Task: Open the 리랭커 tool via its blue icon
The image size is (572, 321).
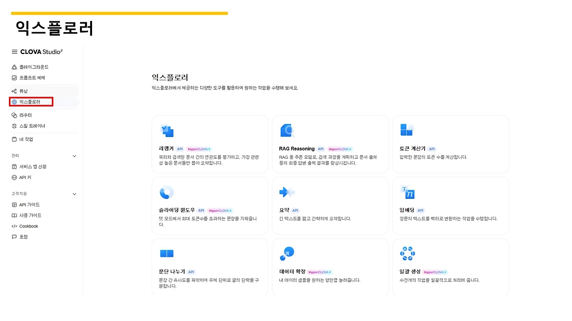Action: tap(167, 131)
